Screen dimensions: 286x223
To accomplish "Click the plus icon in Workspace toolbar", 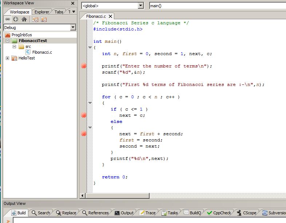I will [x=16, y=19].
